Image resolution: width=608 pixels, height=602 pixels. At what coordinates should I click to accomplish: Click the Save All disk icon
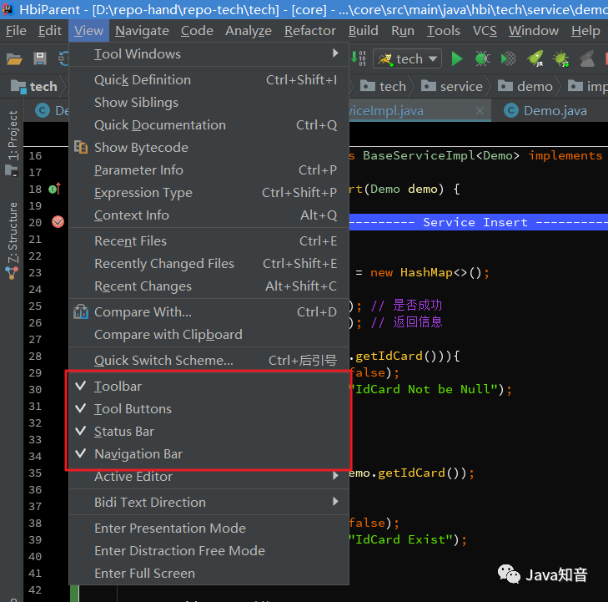coord(39,59)
